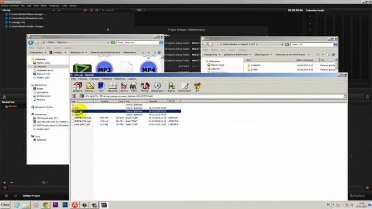Click Back arrow in LUT explorer window

(x=205, y=45)
